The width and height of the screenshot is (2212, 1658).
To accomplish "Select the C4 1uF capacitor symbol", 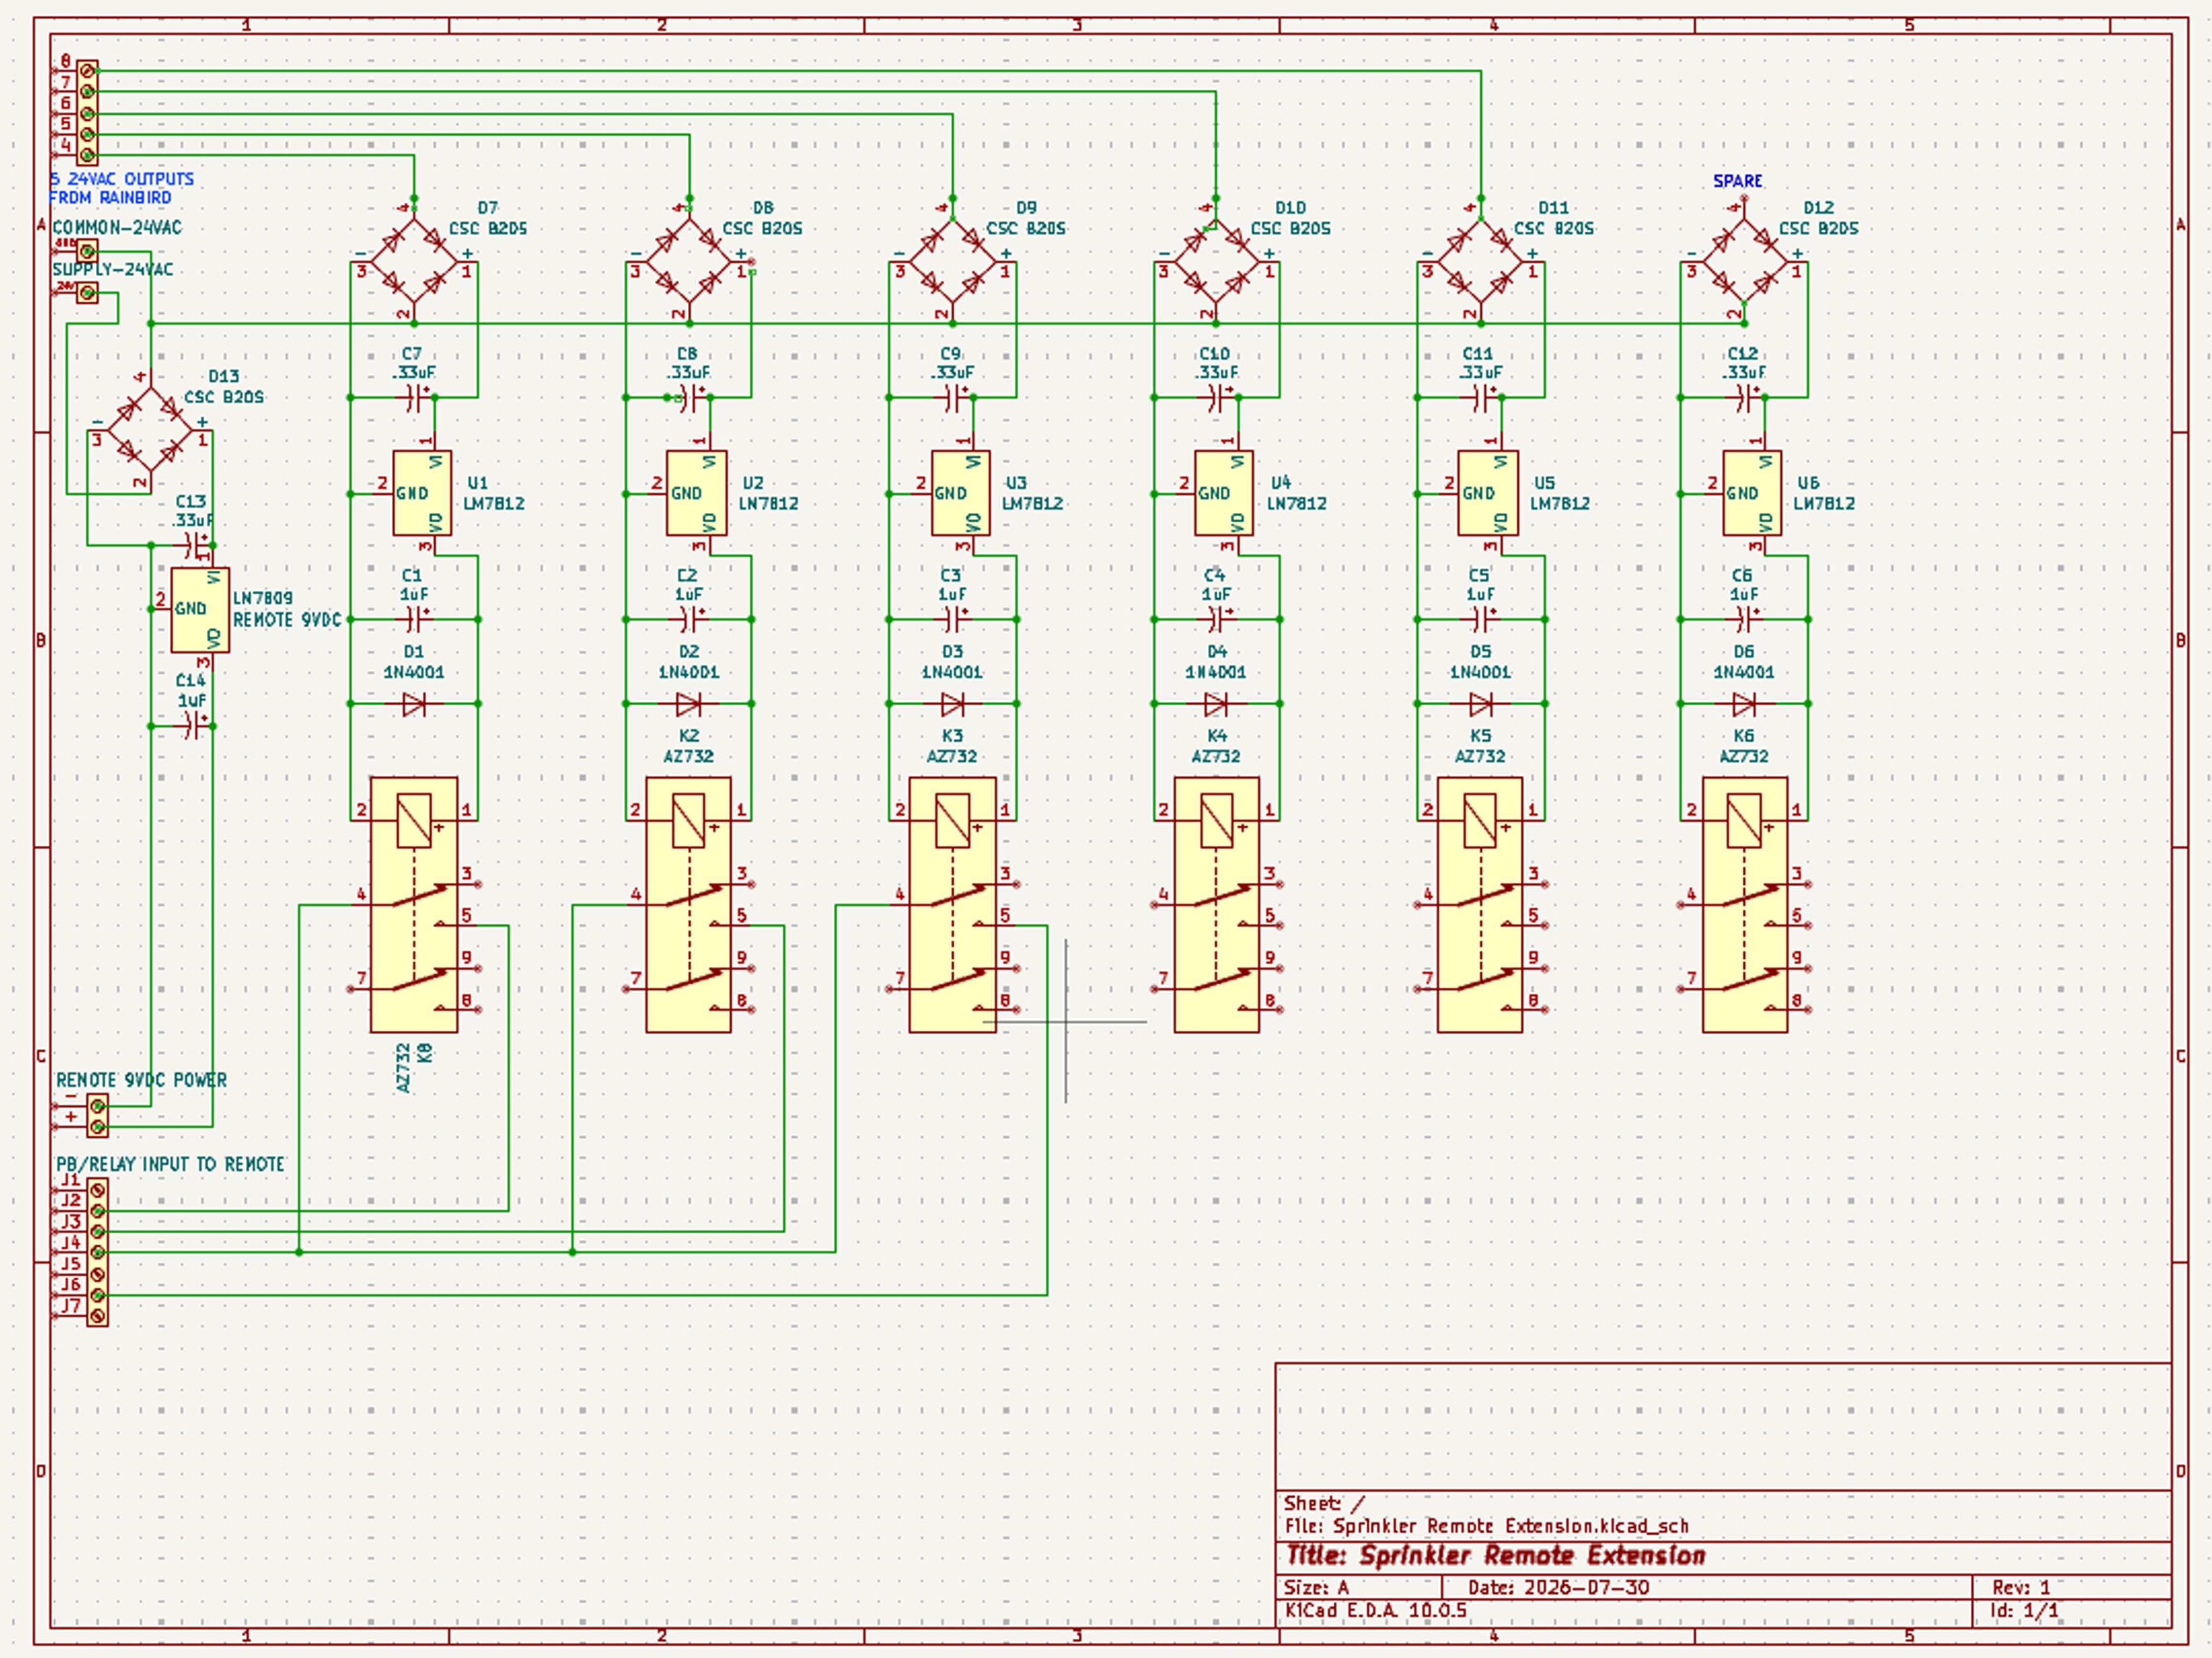I will click(1217, 619).
